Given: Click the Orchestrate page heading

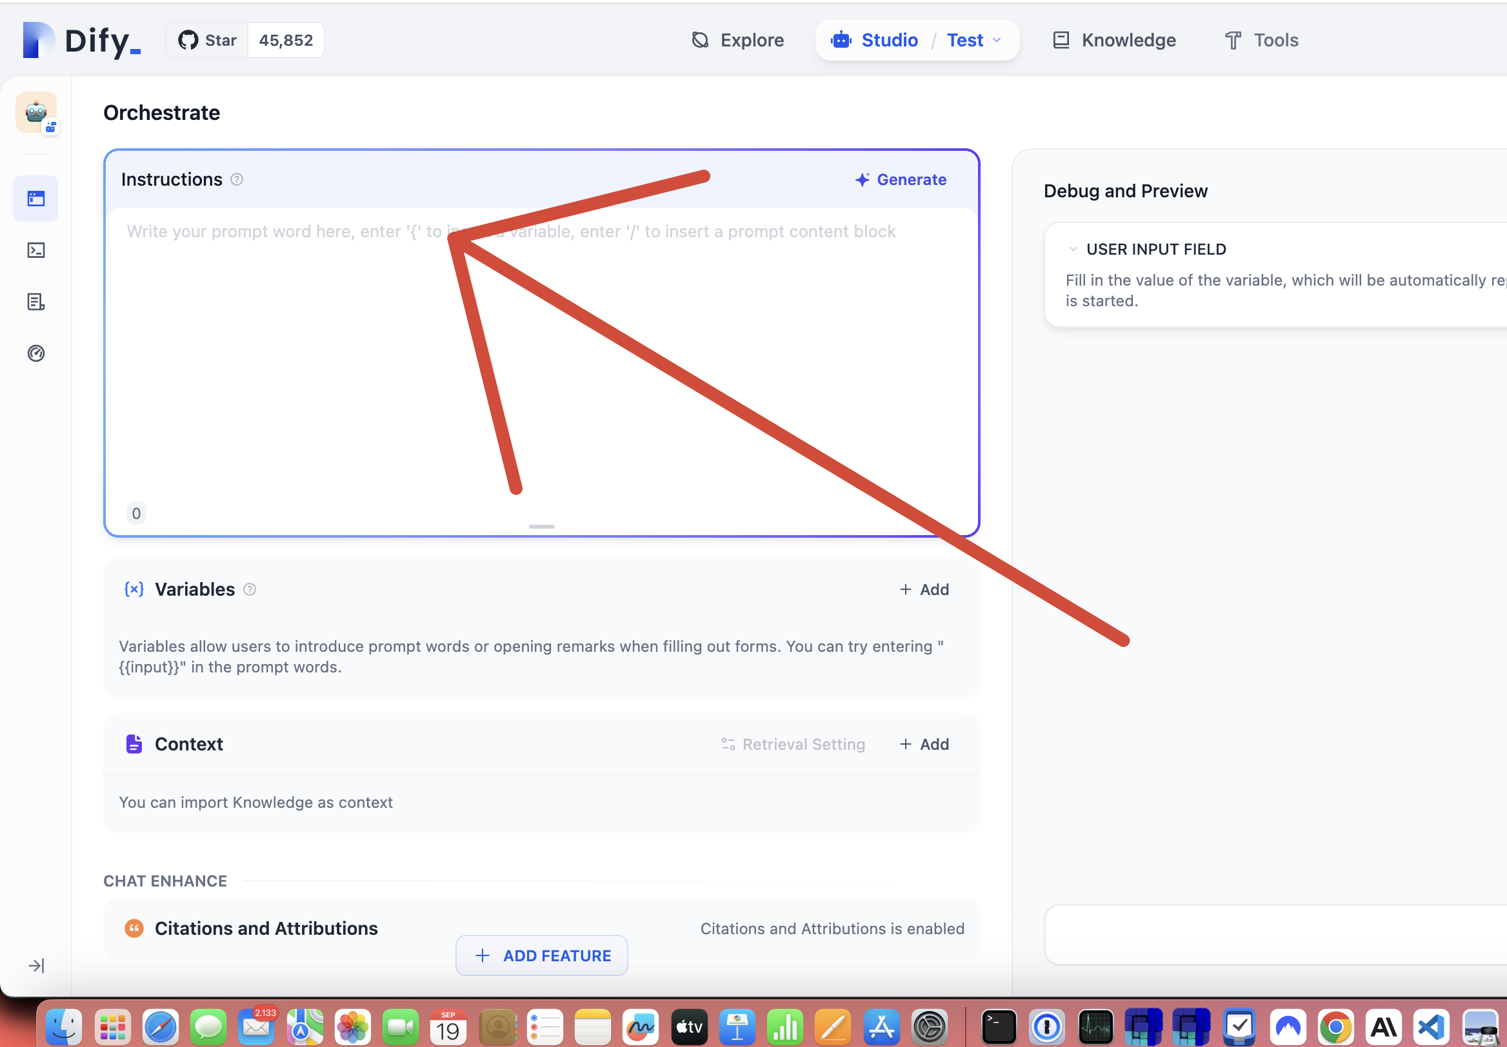Looking at the screenshot, I should (x=161, y=113).
